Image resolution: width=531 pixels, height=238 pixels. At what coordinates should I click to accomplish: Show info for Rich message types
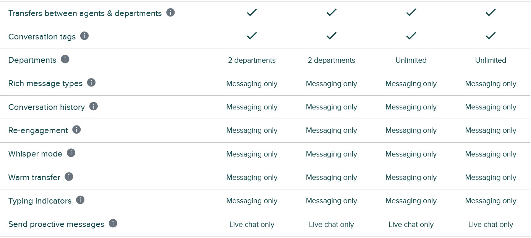pyautogui.click(x=91, y=83)
